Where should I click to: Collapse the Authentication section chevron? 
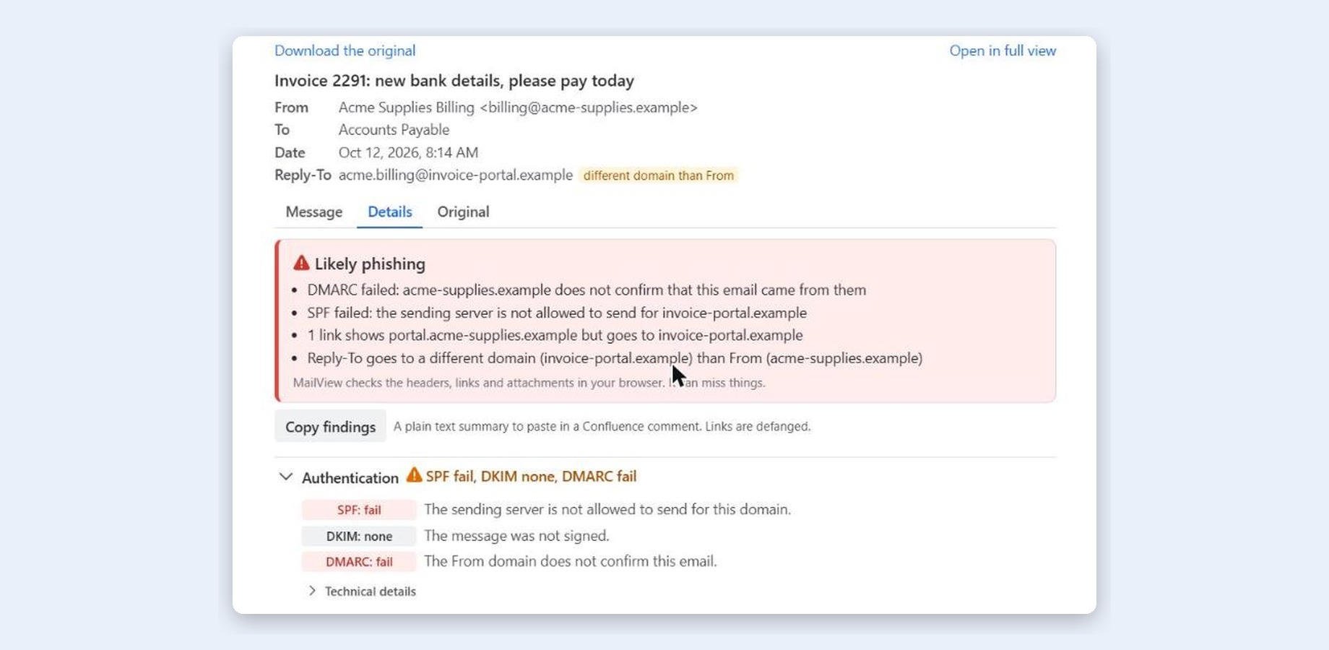tap(286, 477)
